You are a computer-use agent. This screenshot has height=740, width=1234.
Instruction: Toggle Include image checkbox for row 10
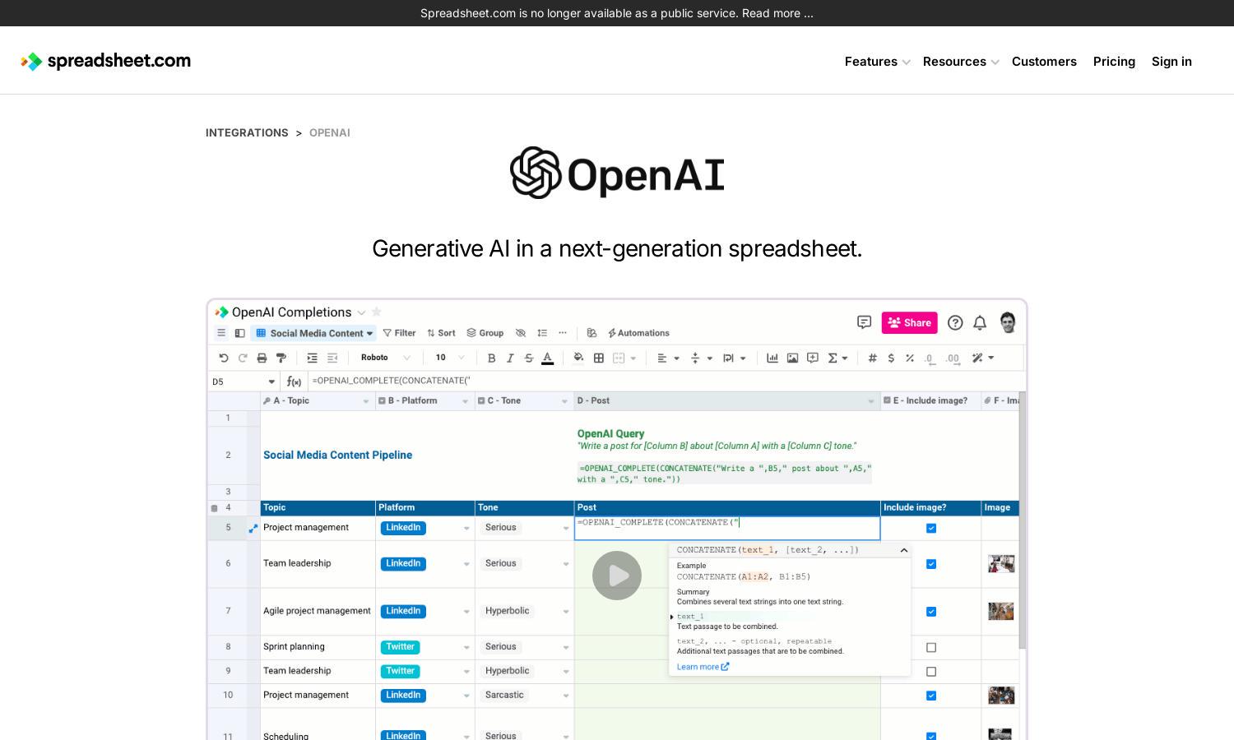click(931, 696)
